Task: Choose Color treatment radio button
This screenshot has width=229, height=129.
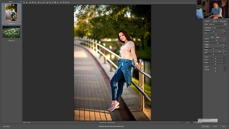Action: click(x=214, y=21)
